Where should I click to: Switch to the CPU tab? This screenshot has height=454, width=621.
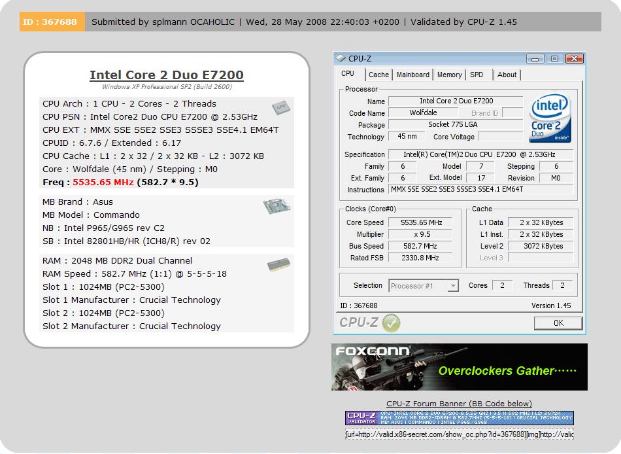pyautogui.click(x=348, y=74)
